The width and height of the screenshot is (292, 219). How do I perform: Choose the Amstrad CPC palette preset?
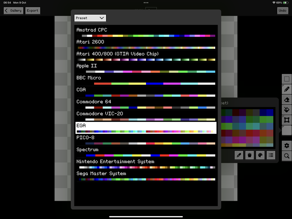(x=146, y=32)
